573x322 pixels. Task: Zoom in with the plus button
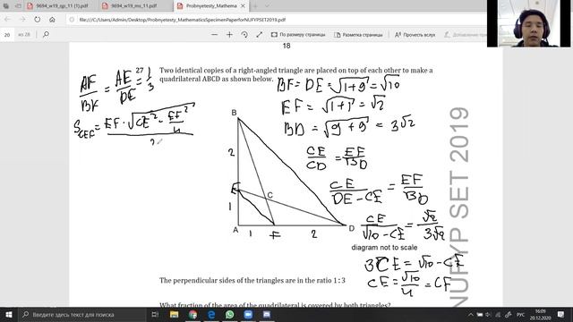click(229, 35)
